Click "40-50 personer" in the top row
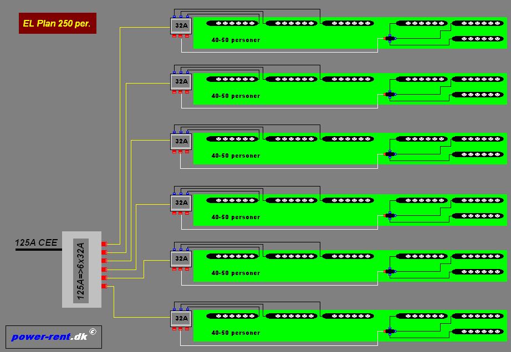 pos(236,40)
